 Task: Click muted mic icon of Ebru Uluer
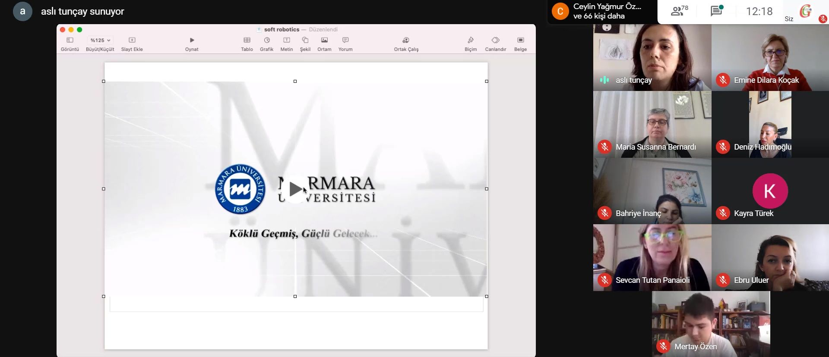(x=723, y=280)
